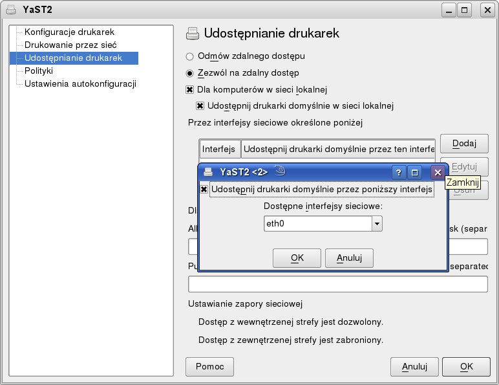Click the Interfejs column header
499x385 pixels.
point(219,149)
